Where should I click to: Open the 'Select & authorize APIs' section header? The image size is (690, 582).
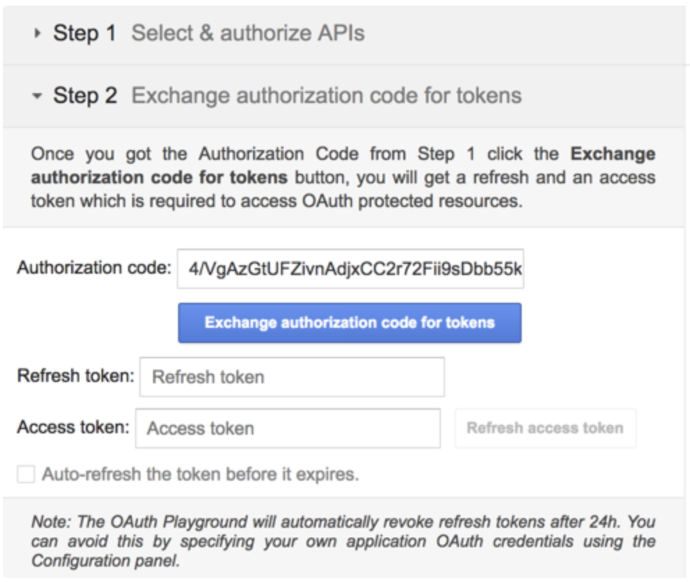click(248, 33)
